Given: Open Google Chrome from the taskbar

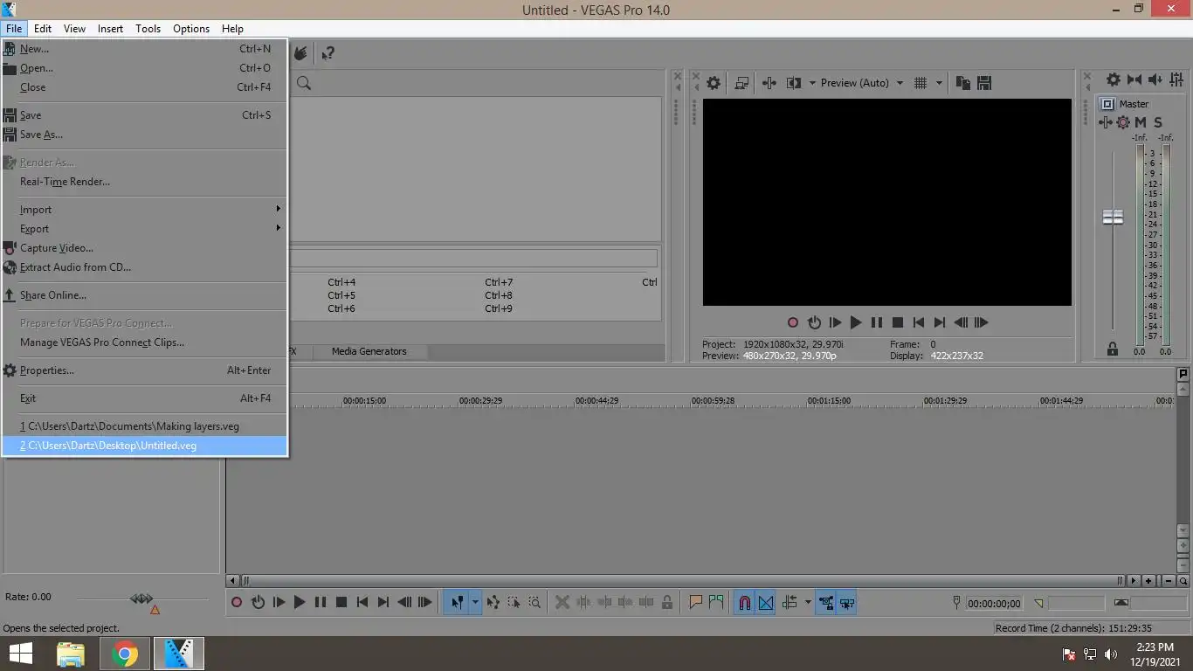Looking at the screenshot, I should coord(125,654).
